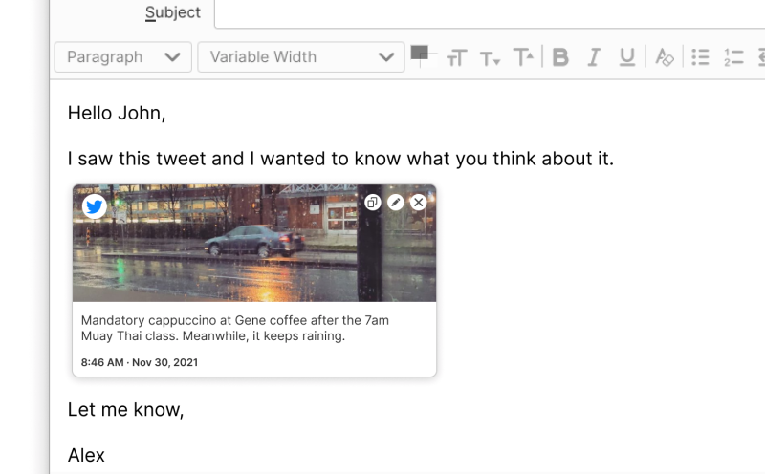Insert a bulleted list

[x=700, y=57]
